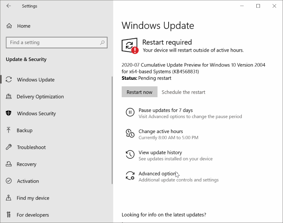Screen dimensions: 283x223
Task: Close the Settings window
Action: (x=274, y=6)
